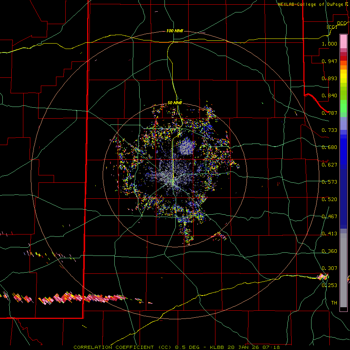The width and height of the screenshot is (350, 350).
Task: Click the 50 NMI range ring label
Action: tap(175, 103)
